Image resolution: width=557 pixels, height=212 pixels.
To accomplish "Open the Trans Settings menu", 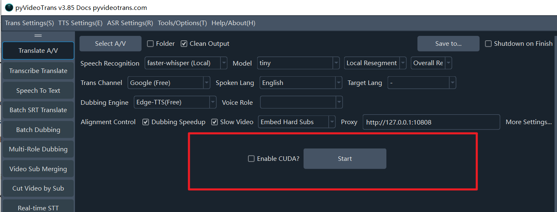I will 29,23.
